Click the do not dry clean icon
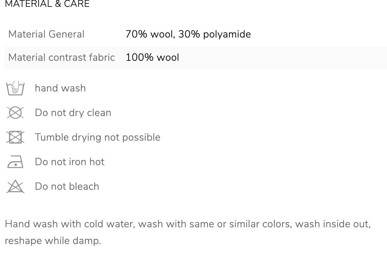The image size is (387, 258). click(x=15, y=113)
